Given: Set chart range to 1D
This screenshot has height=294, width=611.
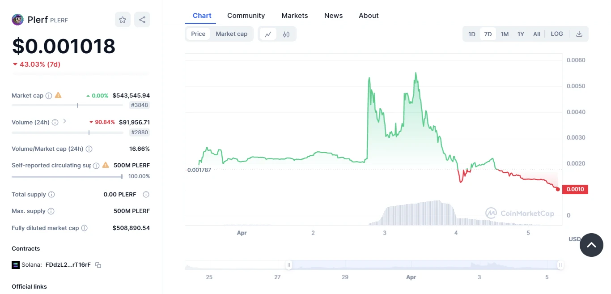Looking at the screenshot, I should (472, 34).
